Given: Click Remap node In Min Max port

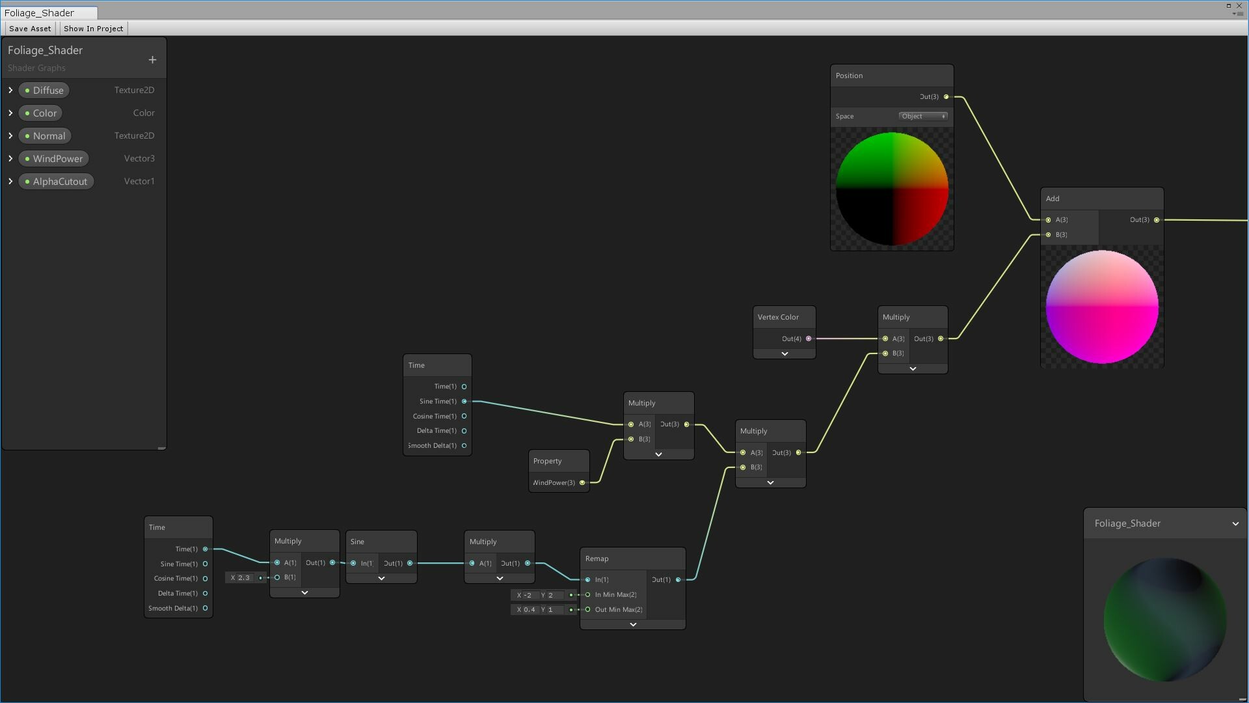Looking at the screenshot, I should click(x=588, y=595).
